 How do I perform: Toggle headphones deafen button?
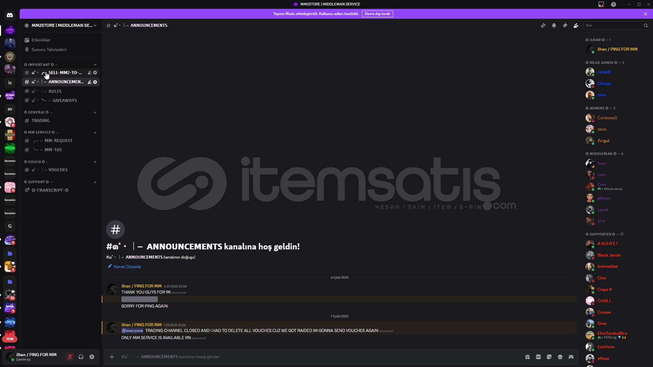tap(81, 357)
